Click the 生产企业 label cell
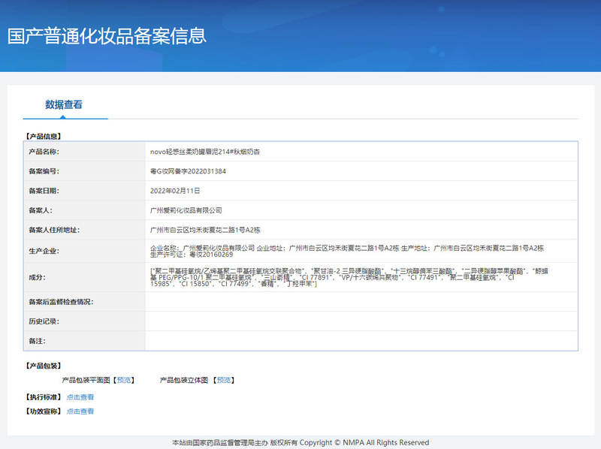The height and width of the screenshot is (449, 601). pos(84,251)
